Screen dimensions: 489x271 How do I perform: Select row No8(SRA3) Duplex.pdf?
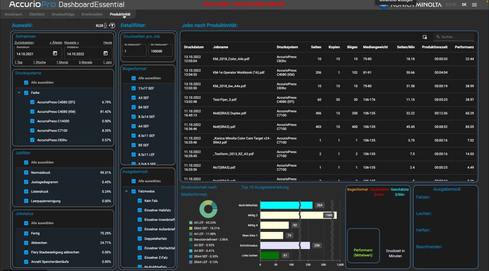pos(329,113)
